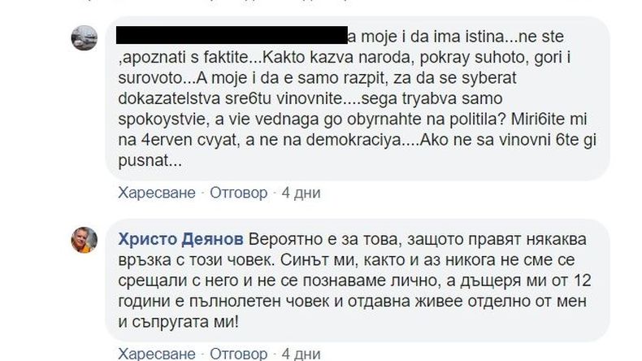Viewport: 642px width, 361px height.
Task: Open the '4 дни' timestamp under Христо Деянов's comment
Action: tap(301, 354)
